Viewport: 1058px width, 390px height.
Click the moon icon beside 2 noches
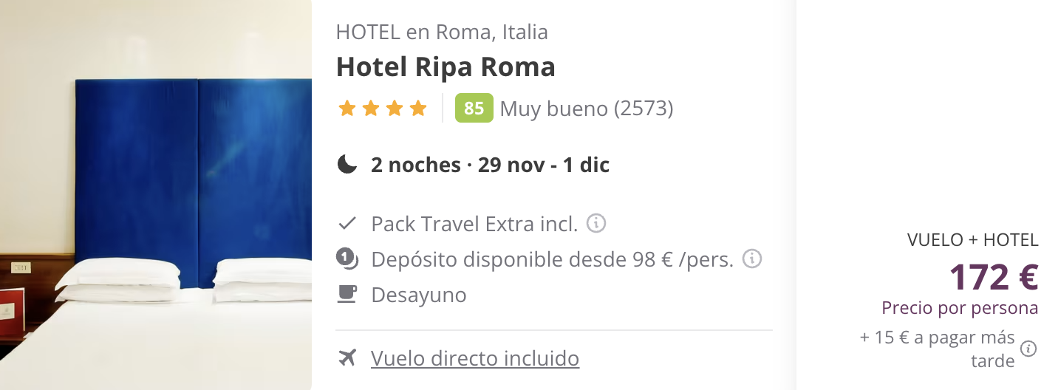click(x=347, y=164)
